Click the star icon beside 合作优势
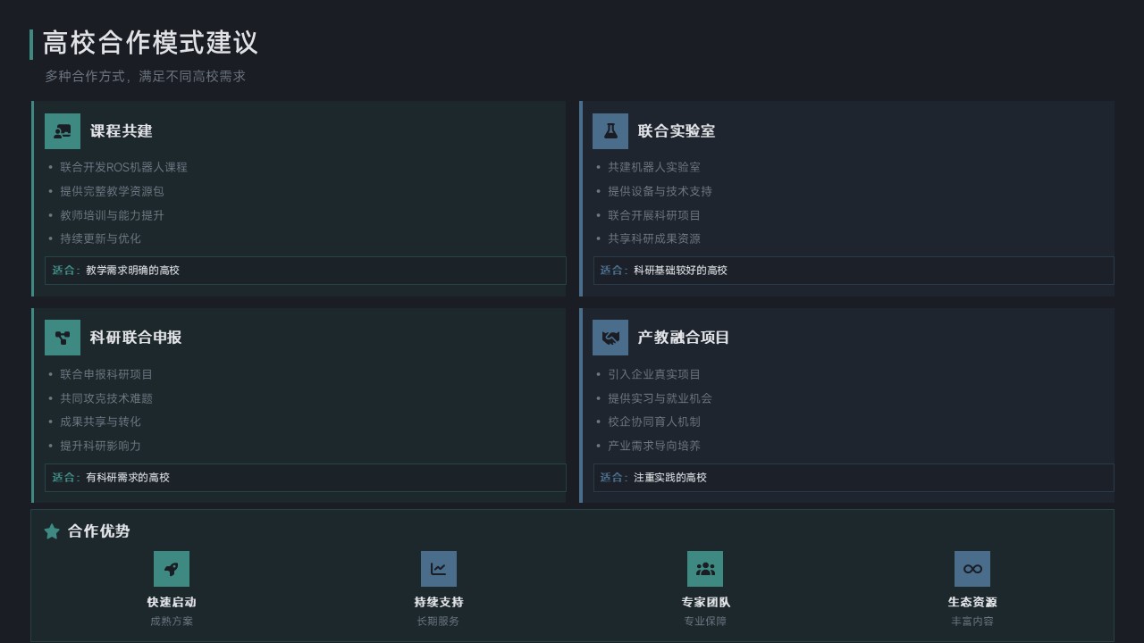Image resolution: width=1144 pixels, height=643 pixels. [x=52, y=531]
